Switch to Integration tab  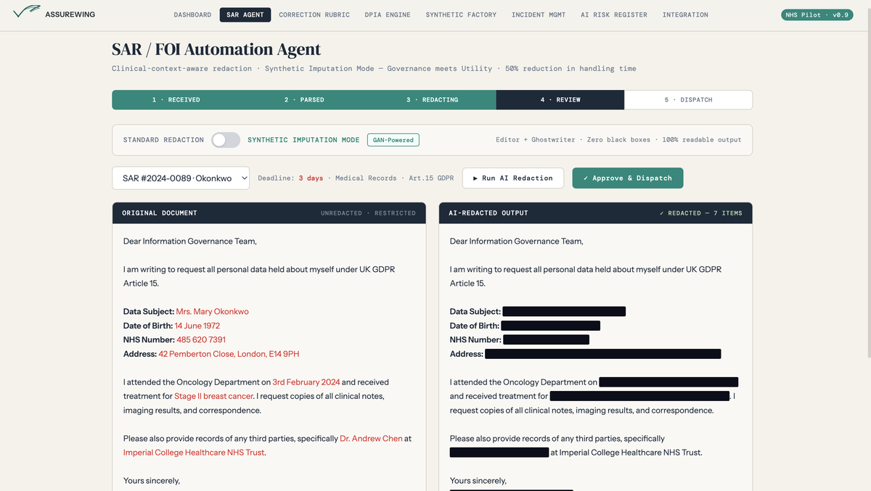tap(686, 15)
